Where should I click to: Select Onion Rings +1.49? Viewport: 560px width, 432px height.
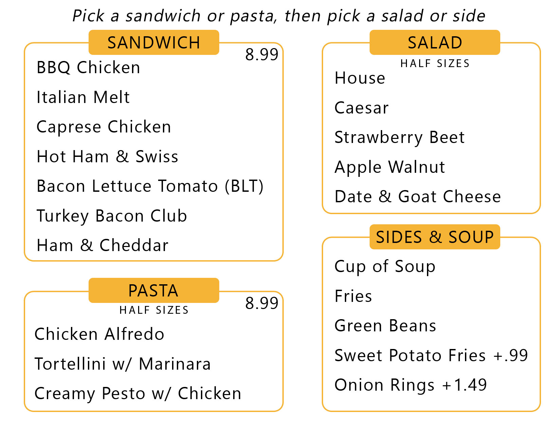click(x=411, y=385)
